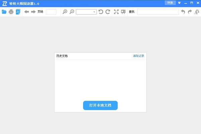Start presentation slideshow mode
201x134 pixels.
(x=123, y=12)
